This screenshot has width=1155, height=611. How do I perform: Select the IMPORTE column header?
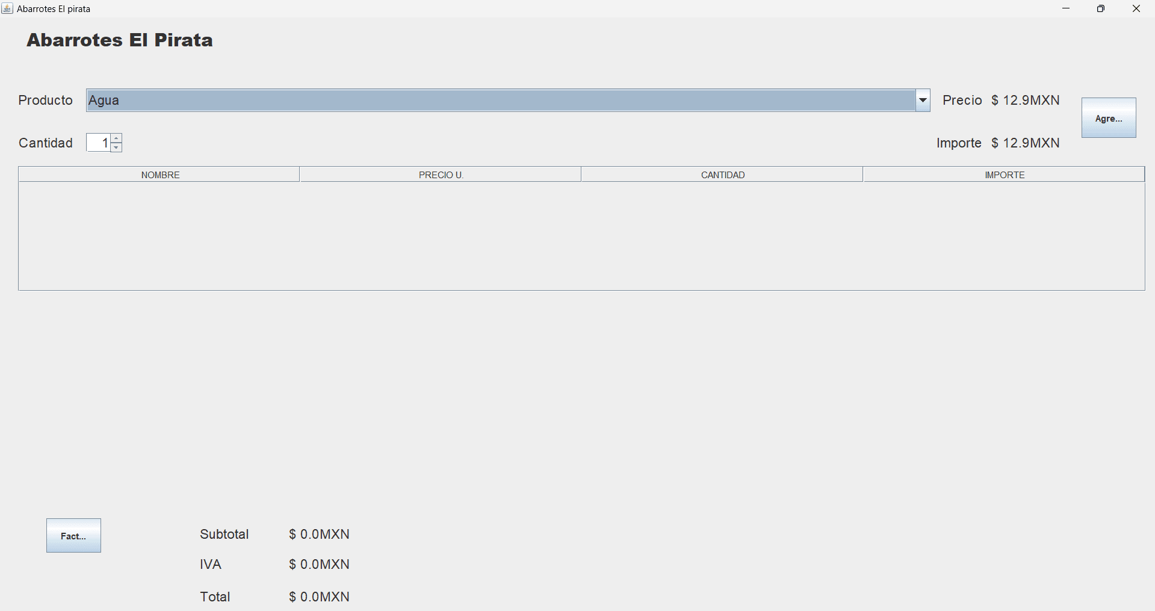click(x=1004, y=175)
